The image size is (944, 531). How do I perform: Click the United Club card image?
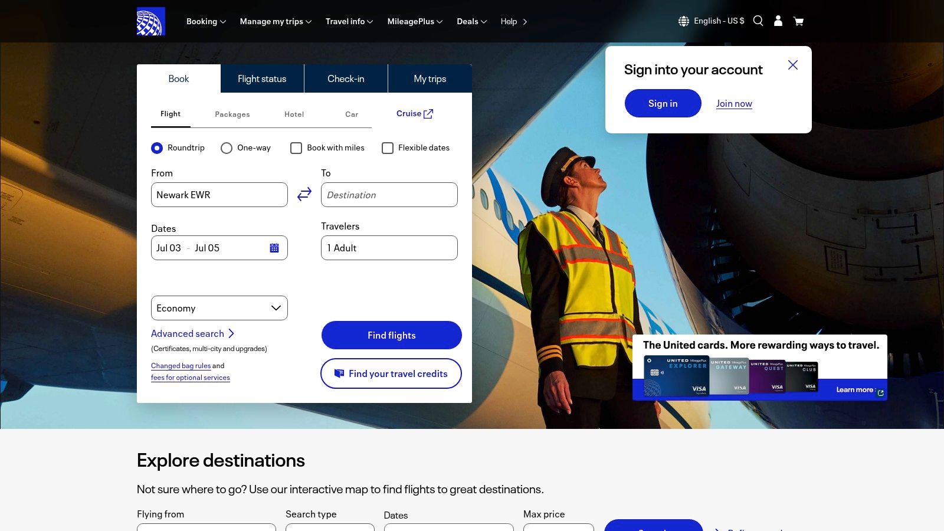click(x=802, y=376)
